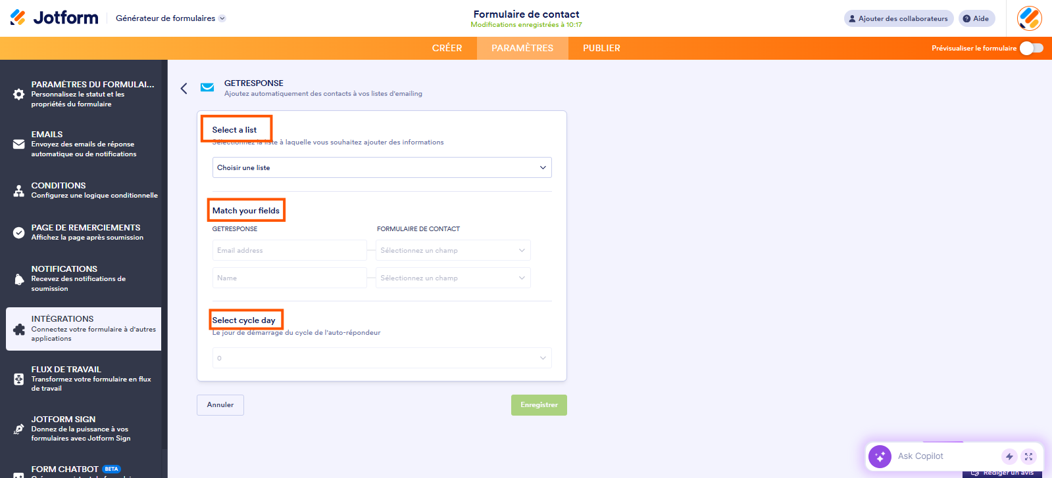The width and height of the screenshot is (1052, 478).
Task: Open the Jotform Sign section
Action: [x=84, y=429]
